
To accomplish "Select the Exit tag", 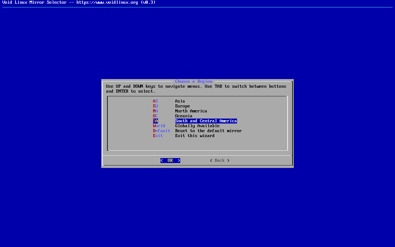I will pyautogui.click(x=158, y=136).
